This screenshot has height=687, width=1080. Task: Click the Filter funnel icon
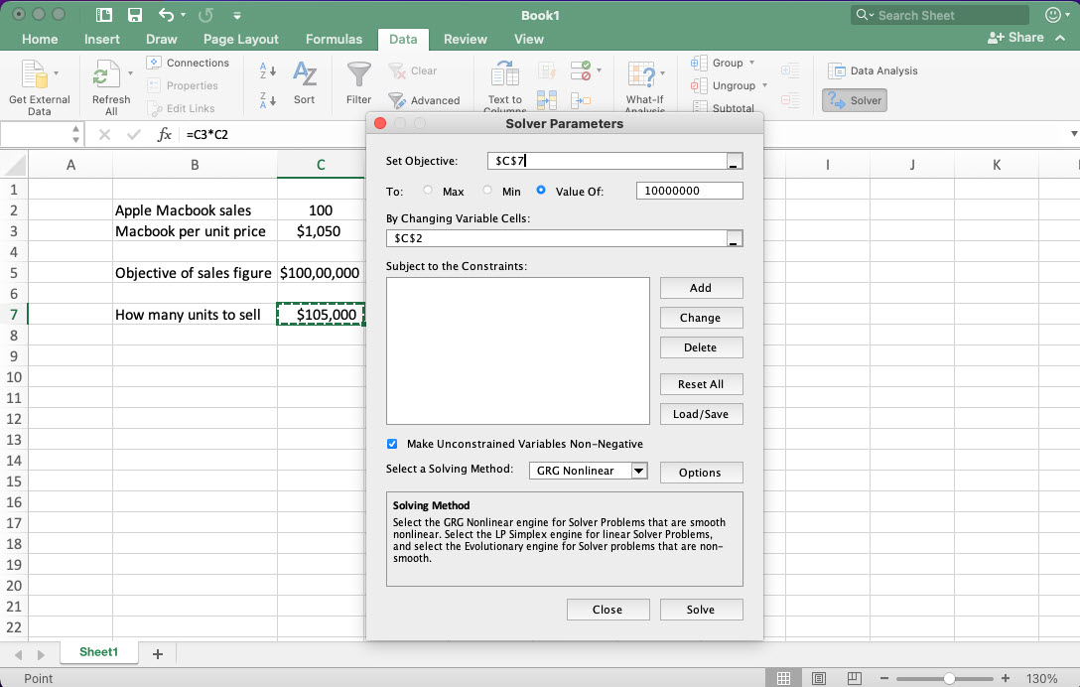(x=358, y=77)
